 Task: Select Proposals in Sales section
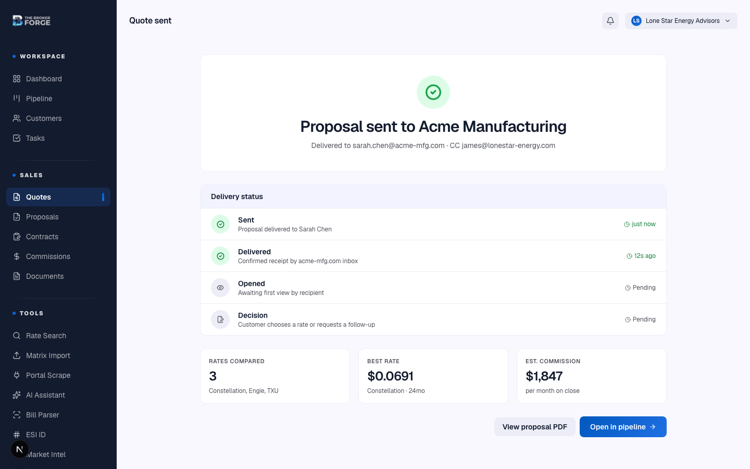pyautogui.click(x=58, y=217)
